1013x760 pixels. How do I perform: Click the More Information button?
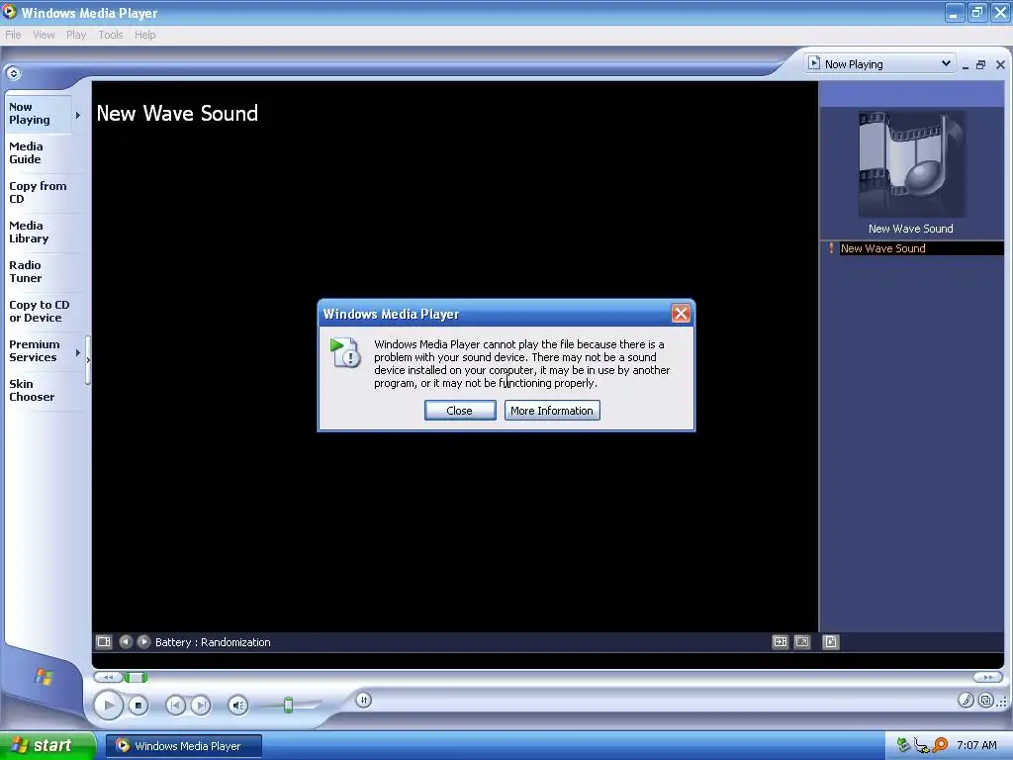[552, 411]
